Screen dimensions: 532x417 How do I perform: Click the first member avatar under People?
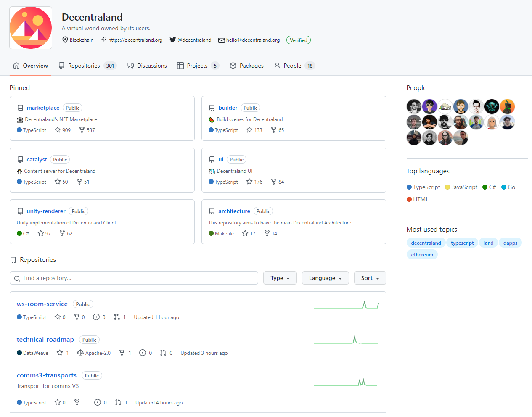414,106
